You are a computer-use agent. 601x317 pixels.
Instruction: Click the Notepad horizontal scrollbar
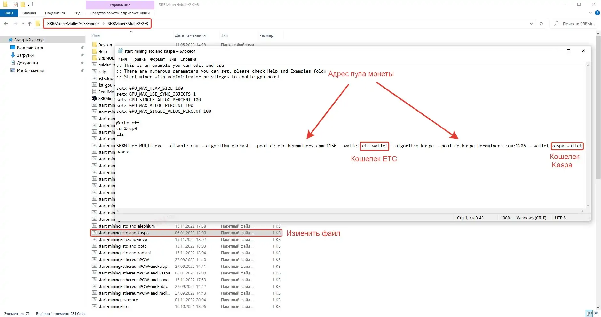(350, 211)
